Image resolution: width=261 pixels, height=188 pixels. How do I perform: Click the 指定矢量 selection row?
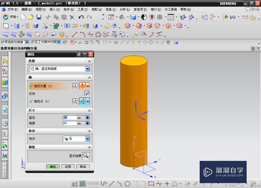point(50,86)
